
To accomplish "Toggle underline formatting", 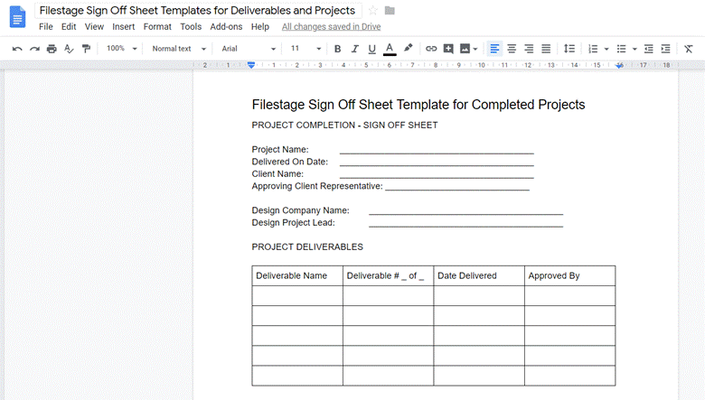I will pyautogui.click(x=371, y=49).
